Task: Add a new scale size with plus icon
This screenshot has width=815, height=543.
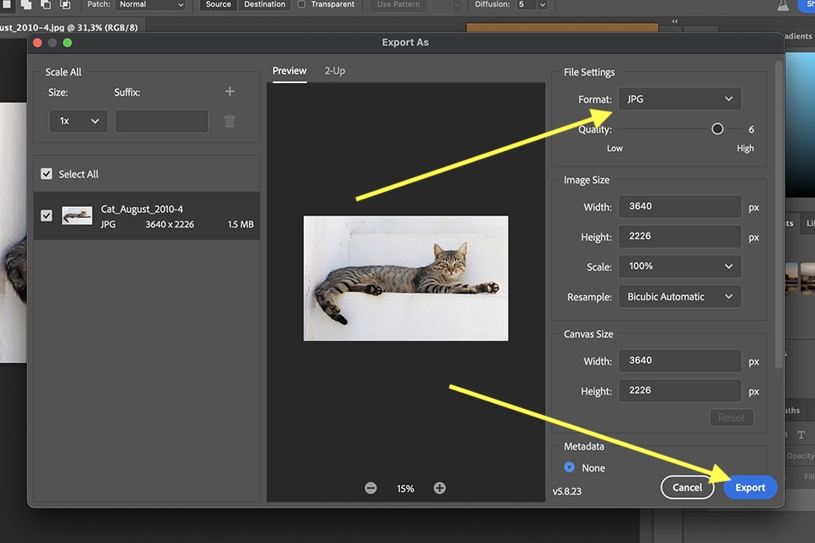Action: [230, 92]
